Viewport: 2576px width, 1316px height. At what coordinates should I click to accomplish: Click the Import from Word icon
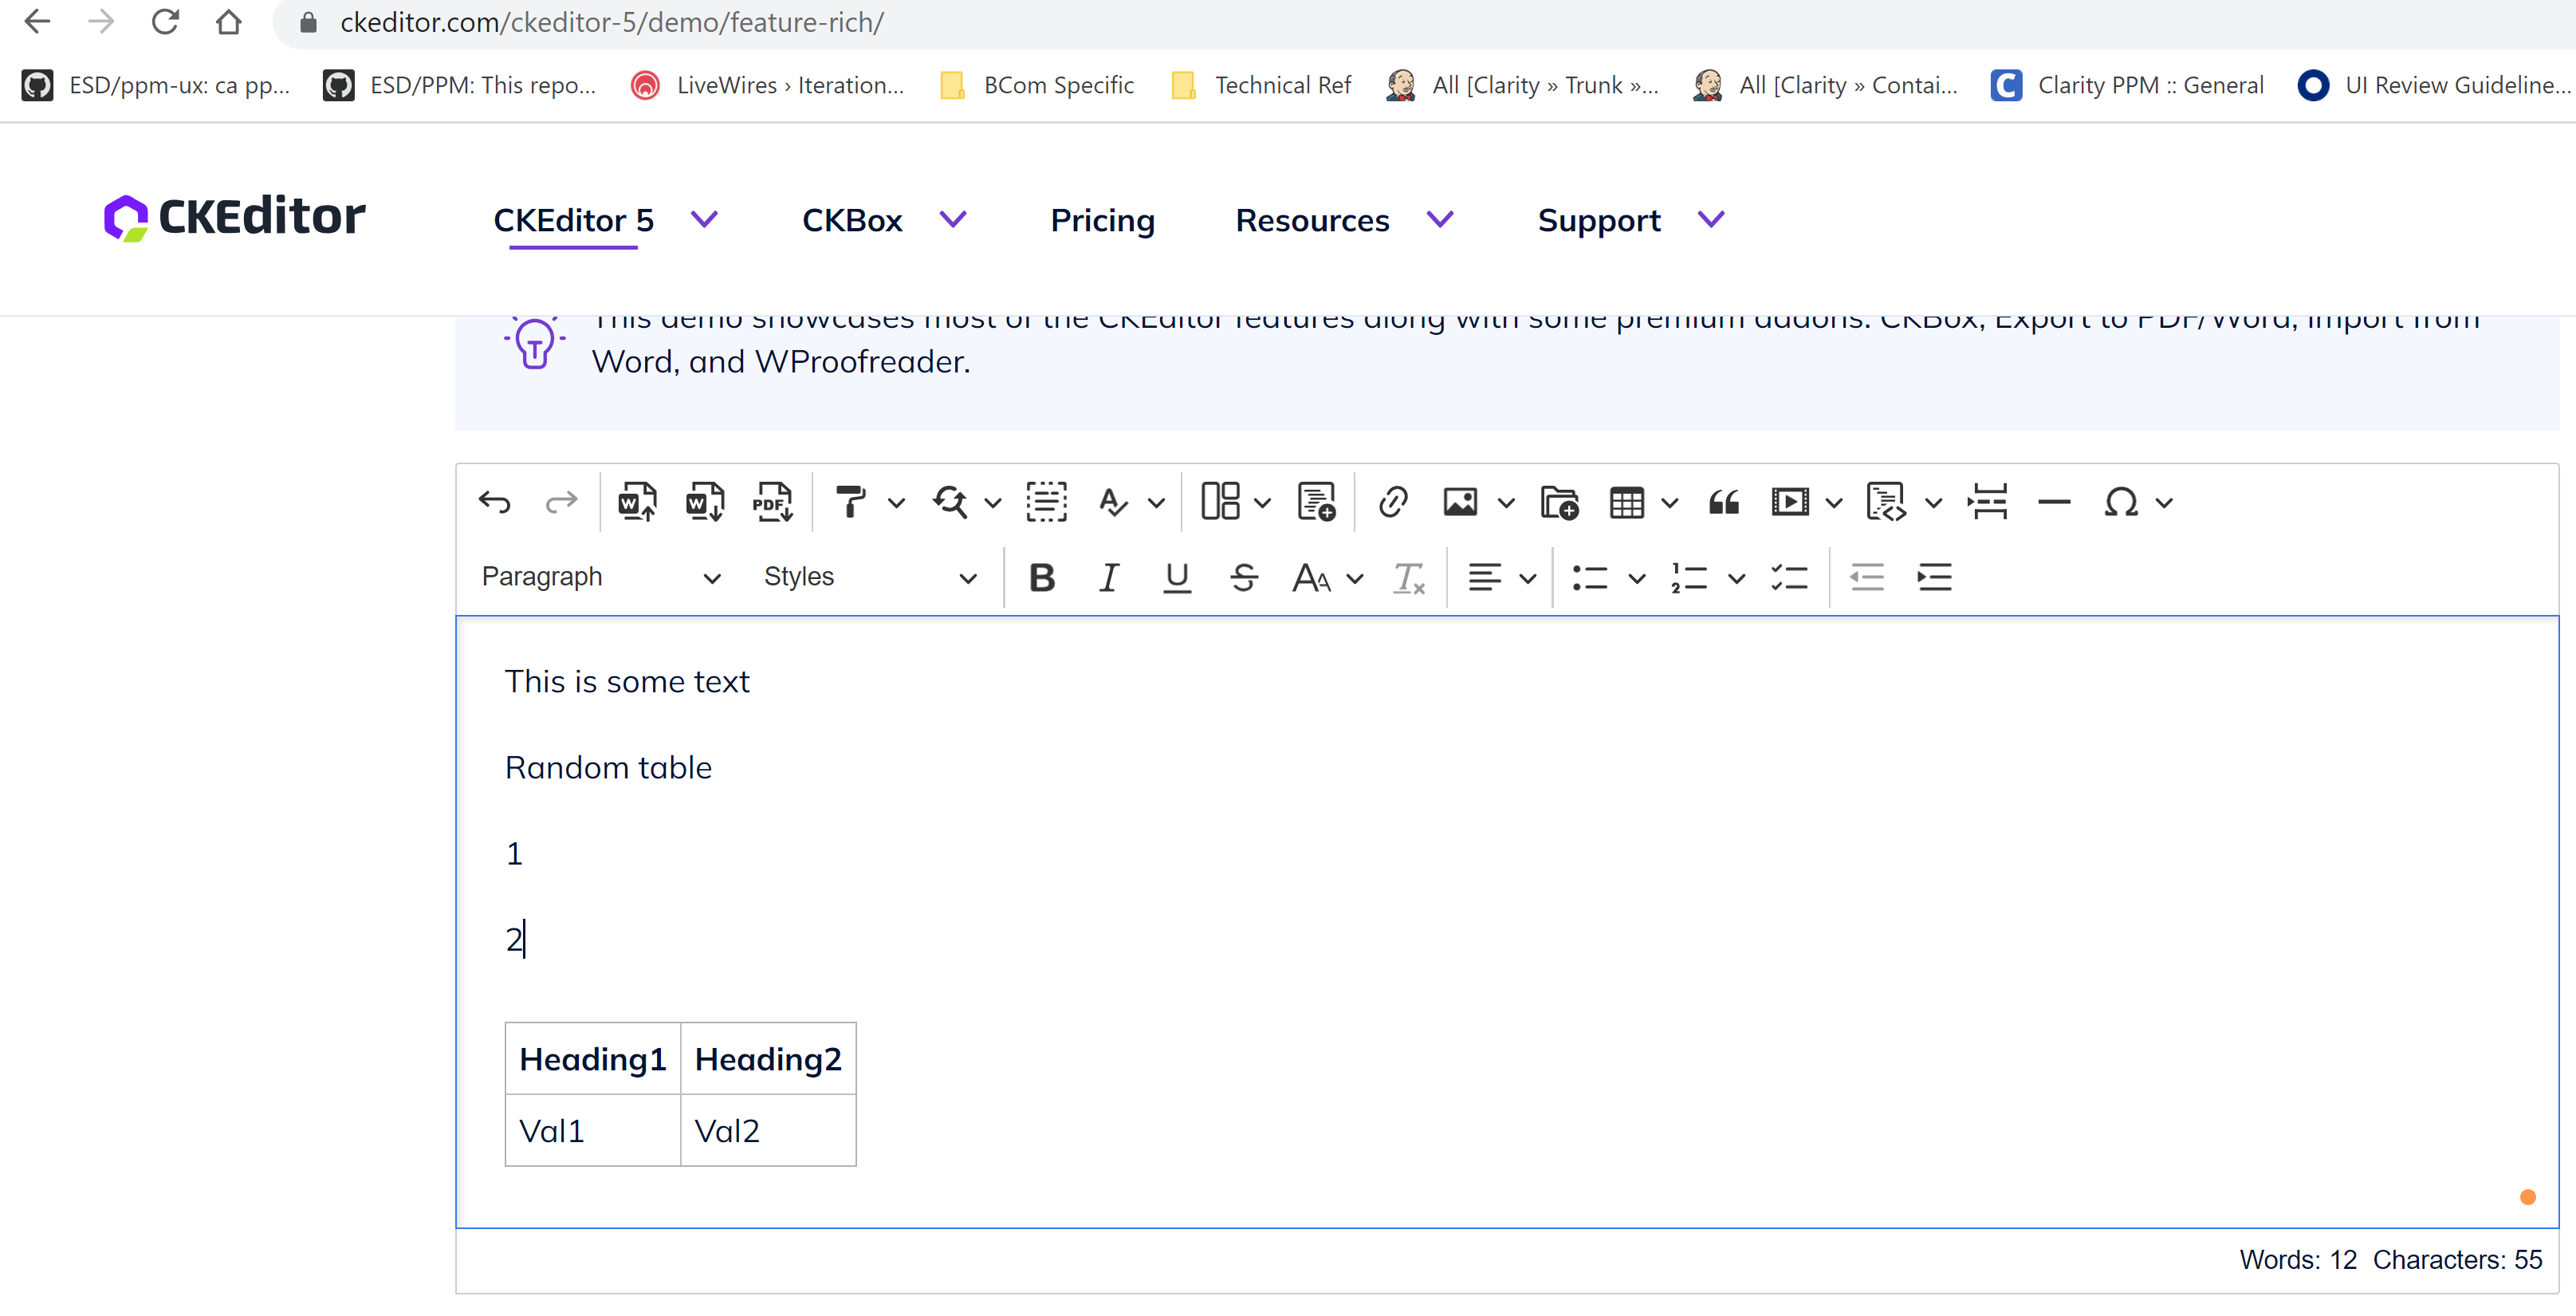click(x=636, y=503)
